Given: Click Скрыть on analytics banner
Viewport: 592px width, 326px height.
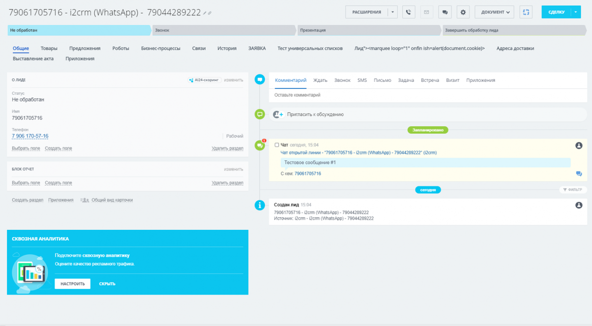Looking at the screenshot, I should click(x=107, y=284).
